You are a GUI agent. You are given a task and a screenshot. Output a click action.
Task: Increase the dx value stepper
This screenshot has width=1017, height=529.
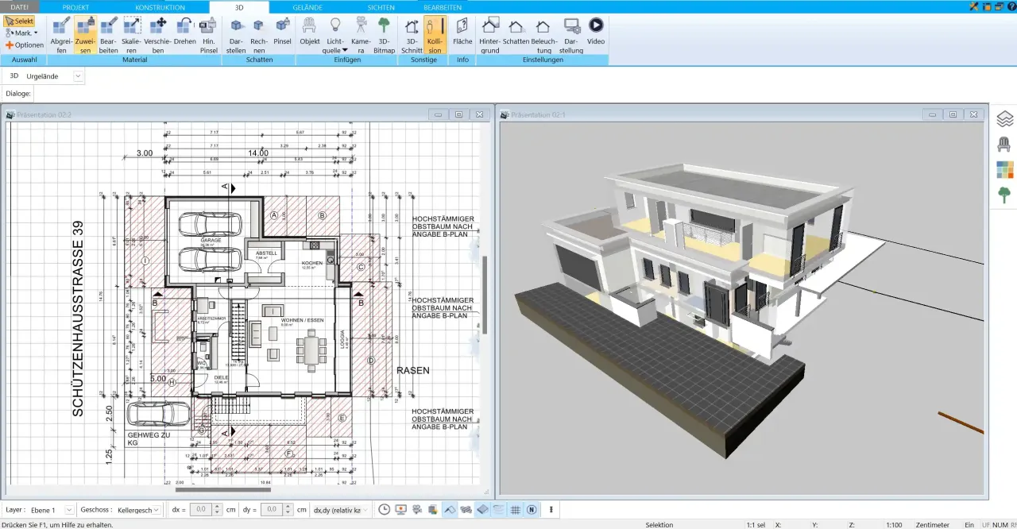click(218, 507)
